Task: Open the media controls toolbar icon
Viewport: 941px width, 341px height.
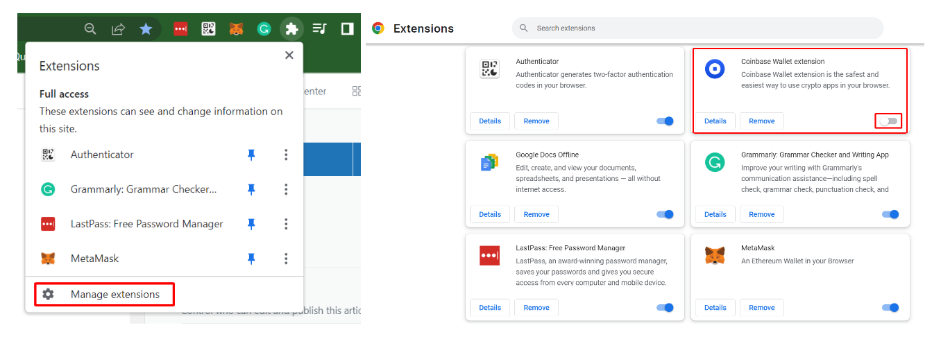Action: [319, 28]
